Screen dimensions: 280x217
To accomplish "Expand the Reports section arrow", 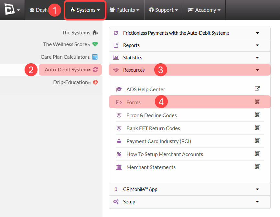I will (x=257, y=45).
